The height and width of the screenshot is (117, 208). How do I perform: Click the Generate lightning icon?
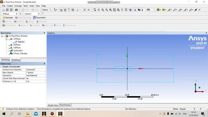4,18
